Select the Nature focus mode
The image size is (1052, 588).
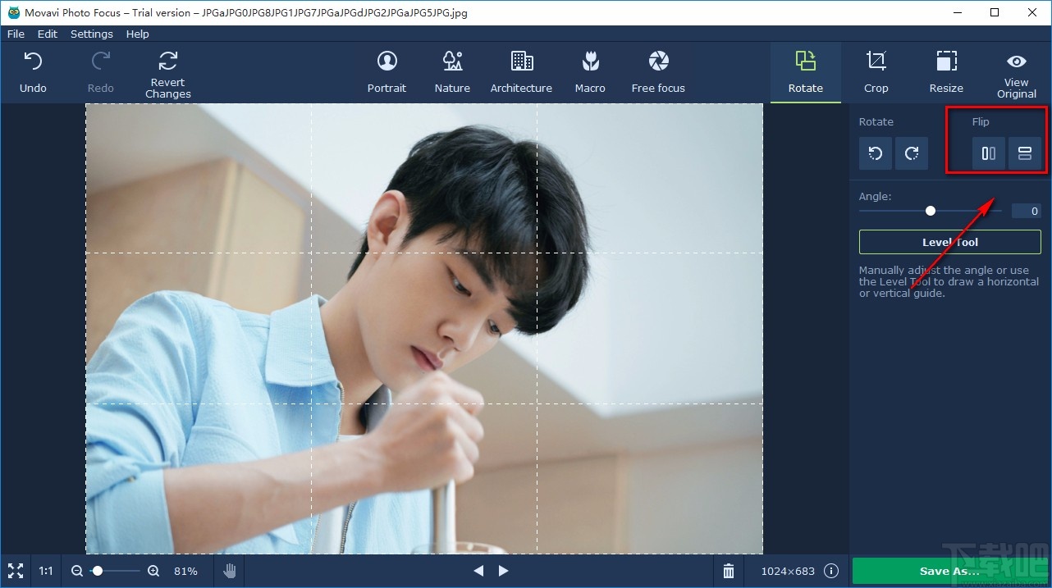click(x=451, y=72)
